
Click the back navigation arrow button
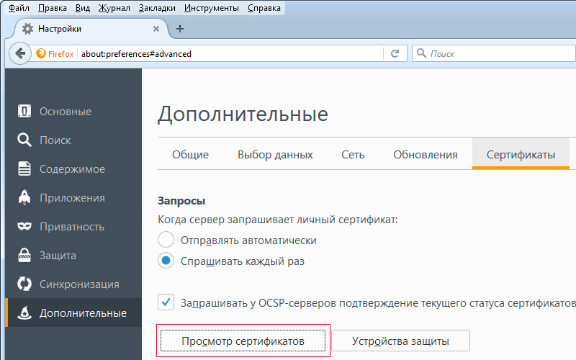tap(20, 53)
